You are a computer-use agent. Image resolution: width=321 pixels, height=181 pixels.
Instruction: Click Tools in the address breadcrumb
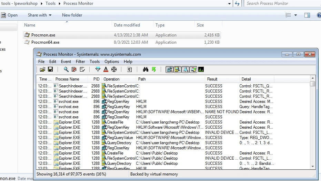coord(50,3)
